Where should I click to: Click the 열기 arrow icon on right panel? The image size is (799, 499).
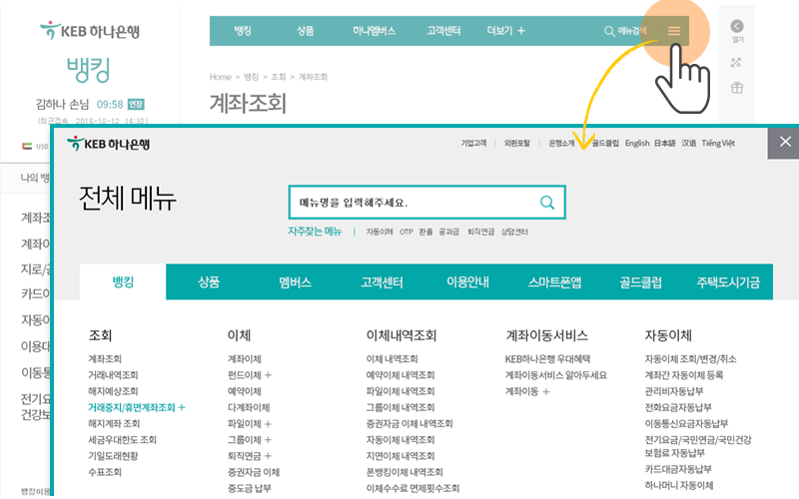(x=737, y=27)
